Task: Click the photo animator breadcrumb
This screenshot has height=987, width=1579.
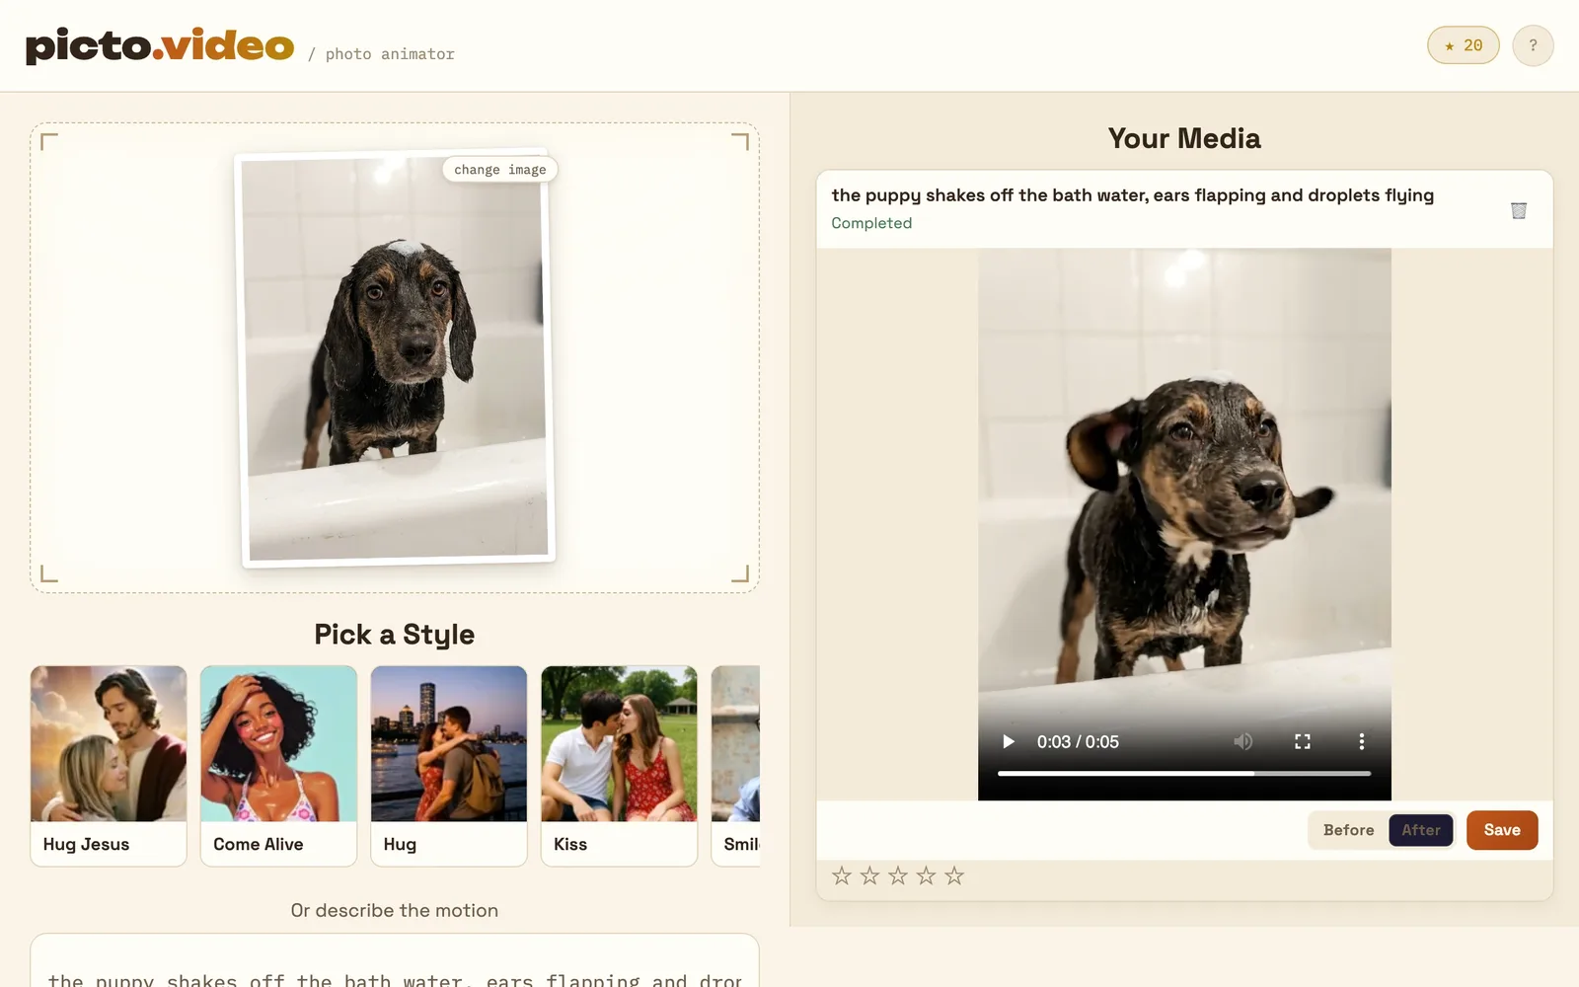Action: pyautogui.click(x=390, y=54)
